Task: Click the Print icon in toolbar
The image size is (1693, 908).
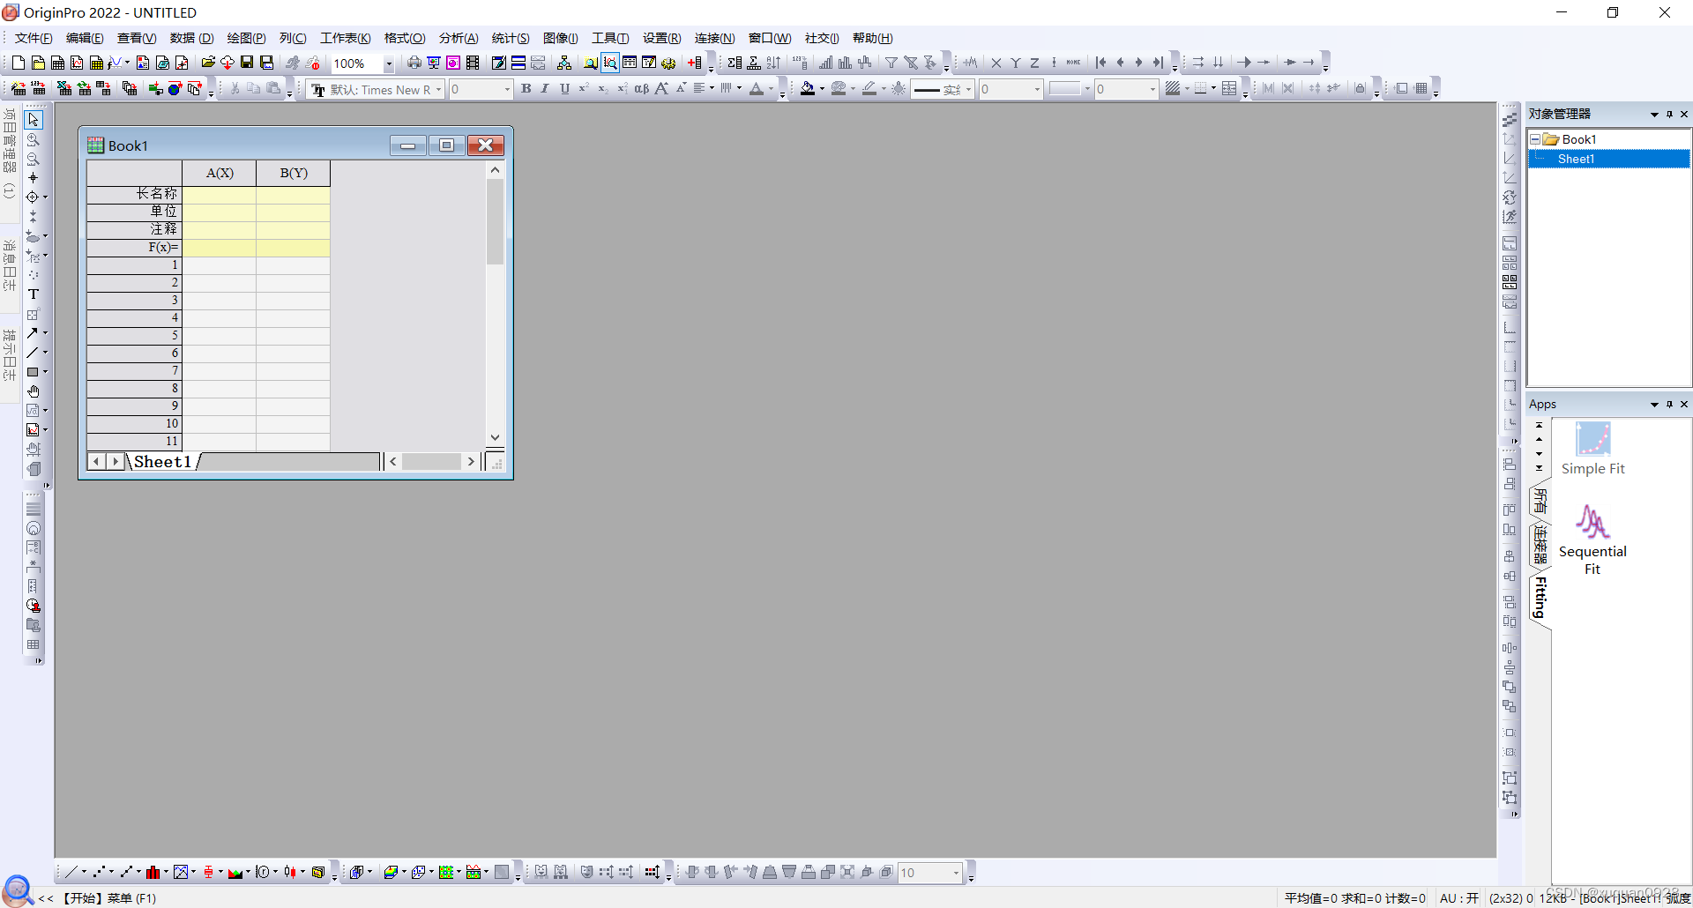Action: coord(414,63)
